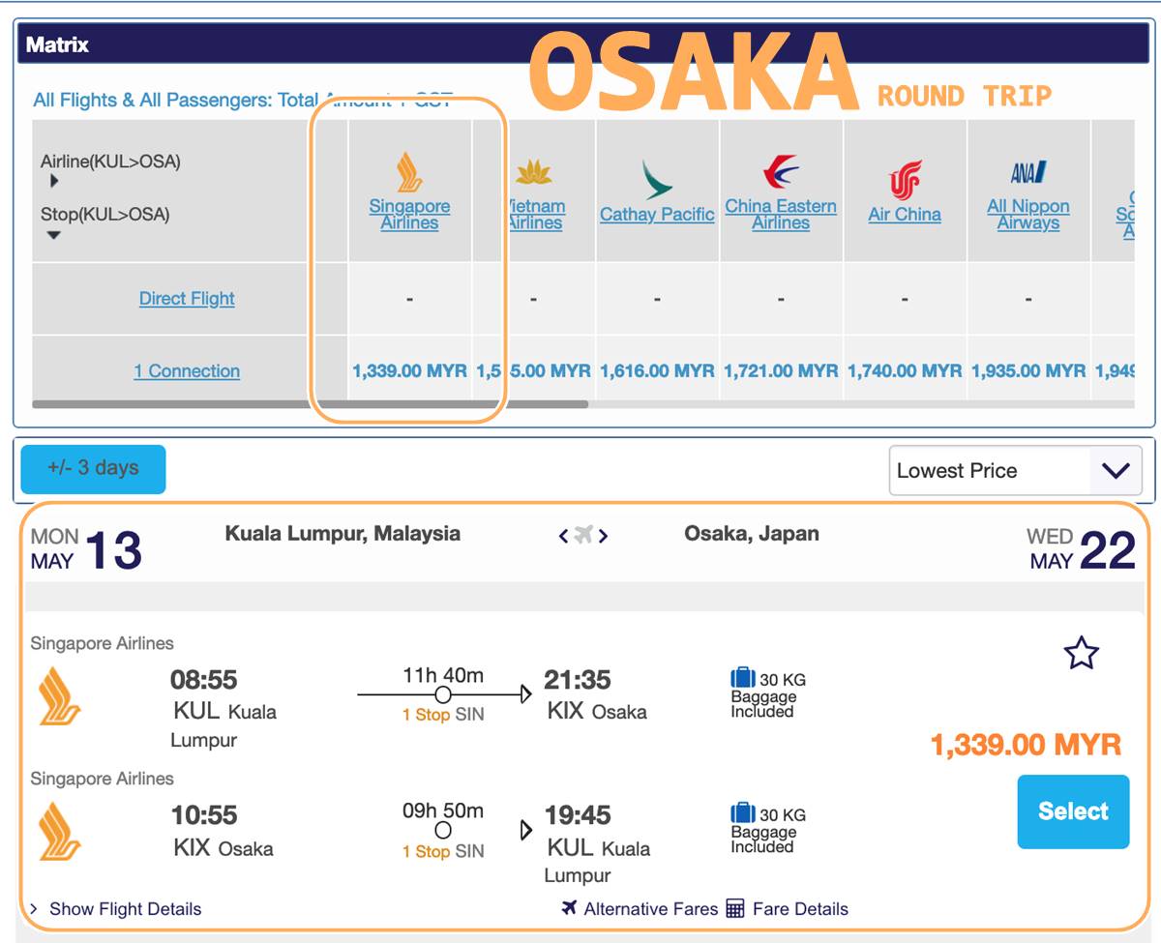
Task: Click outbound 30 KG baggage suitcase icon
Action: pos(743,678)
